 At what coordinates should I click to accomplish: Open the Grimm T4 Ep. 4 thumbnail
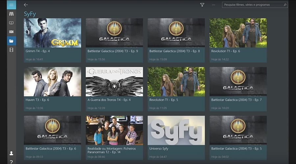(53, 33)
